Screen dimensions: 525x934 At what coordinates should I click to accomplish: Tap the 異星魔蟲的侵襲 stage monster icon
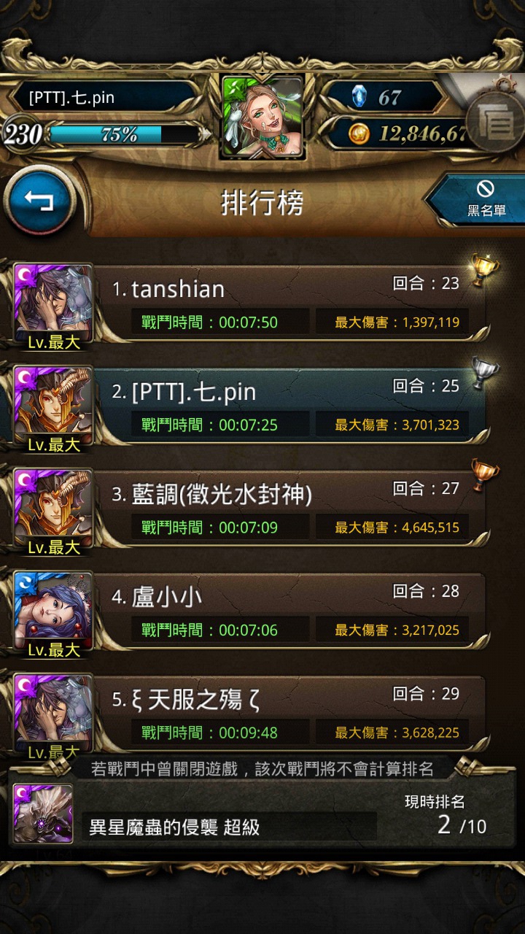coord(44,814)
